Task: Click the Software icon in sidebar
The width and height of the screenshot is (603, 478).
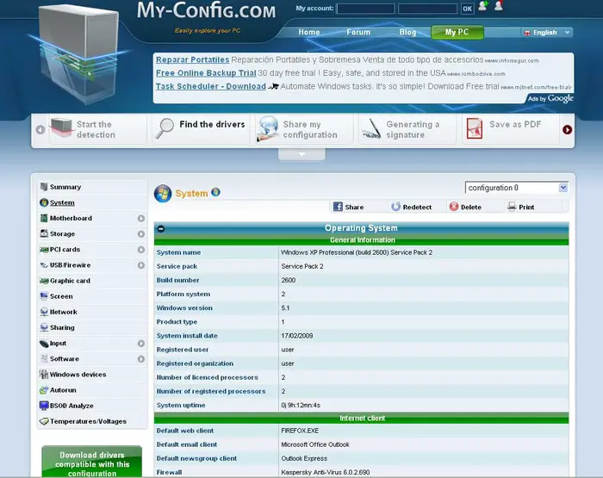Action: click(44, 359)
